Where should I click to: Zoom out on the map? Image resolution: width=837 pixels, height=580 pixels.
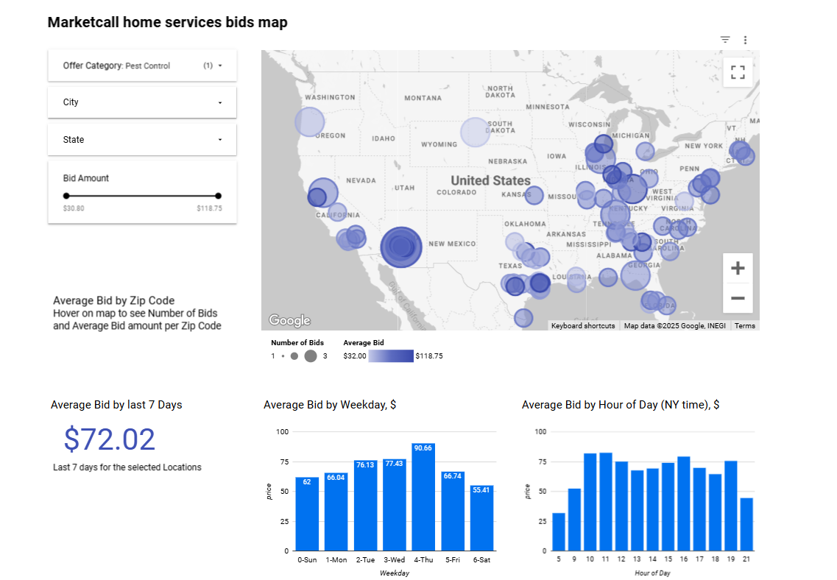pyautogui.click(x=738, y=298)
